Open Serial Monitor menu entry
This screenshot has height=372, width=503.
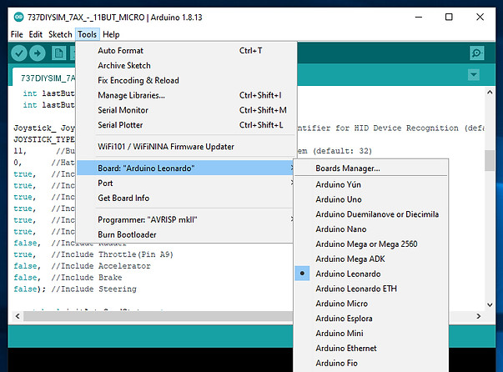coord(185,110)
